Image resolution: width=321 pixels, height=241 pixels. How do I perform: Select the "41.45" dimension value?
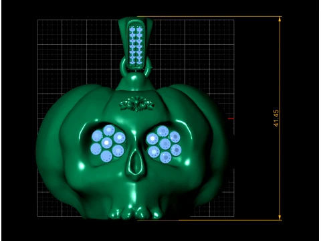click(276, 118)
